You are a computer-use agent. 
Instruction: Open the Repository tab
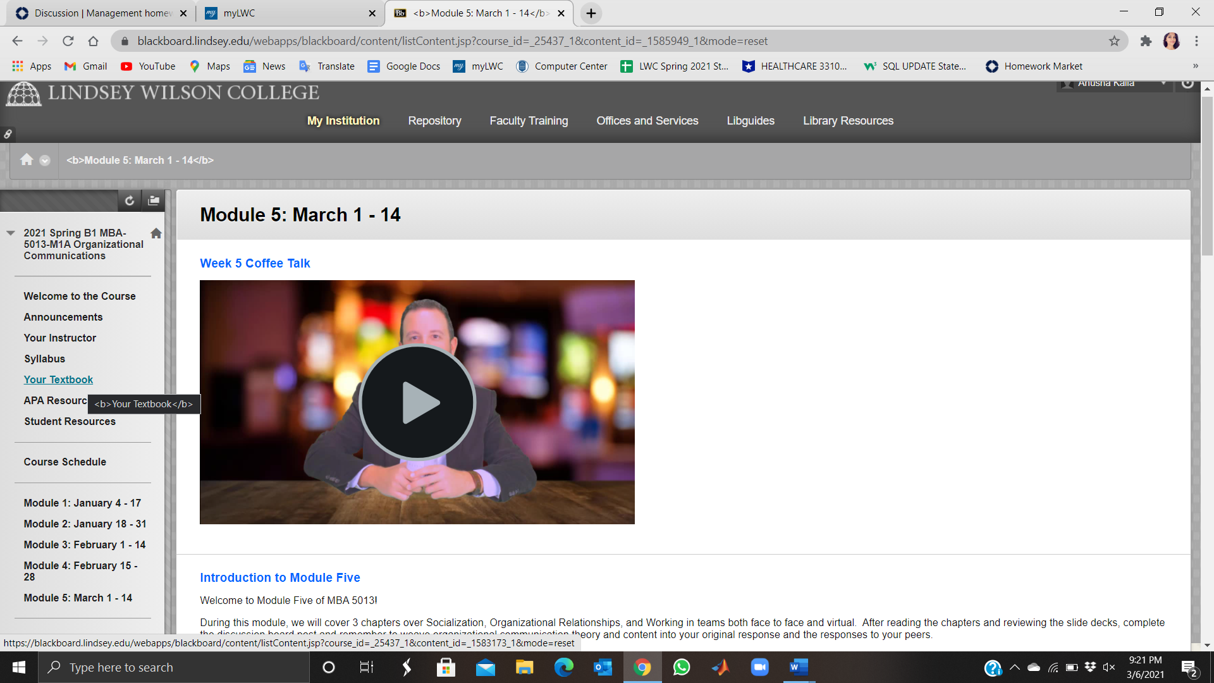(x=434, y=121)
